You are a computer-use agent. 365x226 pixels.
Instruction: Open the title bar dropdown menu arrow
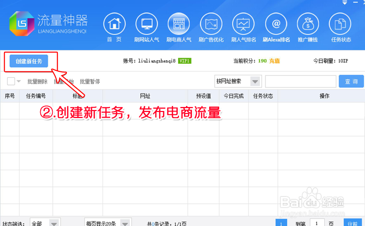(345, 3)
